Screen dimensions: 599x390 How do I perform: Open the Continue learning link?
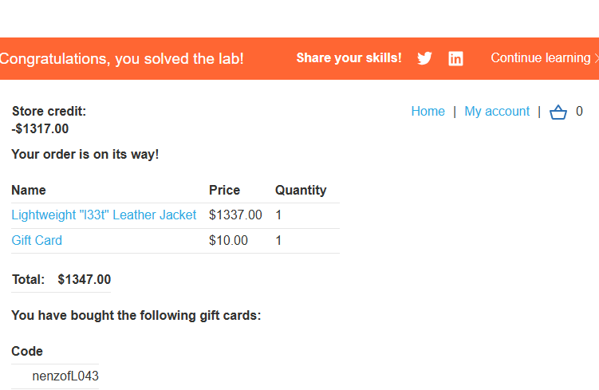click(540, 58)
